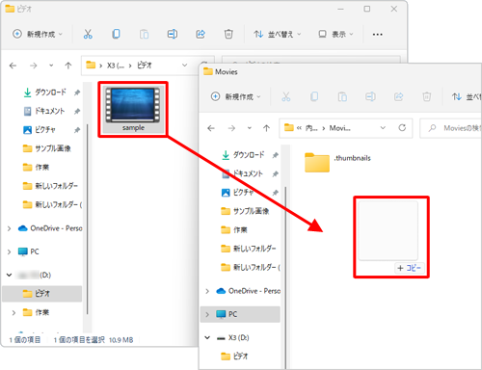
Task: Expand OneDrive - Personal in ビデオ window sidebar
Action: [x=9, y=228]
